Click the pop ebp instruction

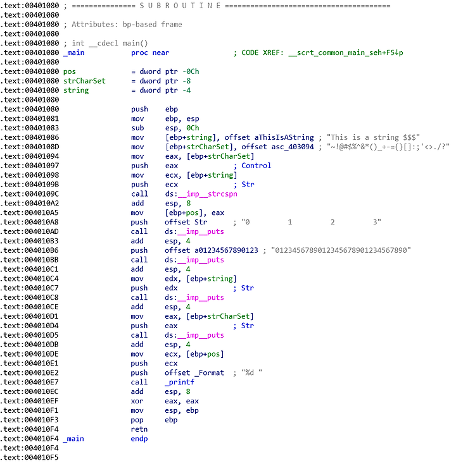(154, 420)
